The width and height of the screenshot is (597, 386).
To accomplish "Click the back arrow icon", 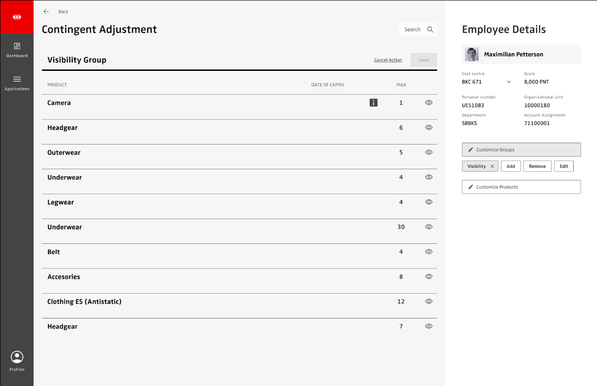I will (46, 12).
